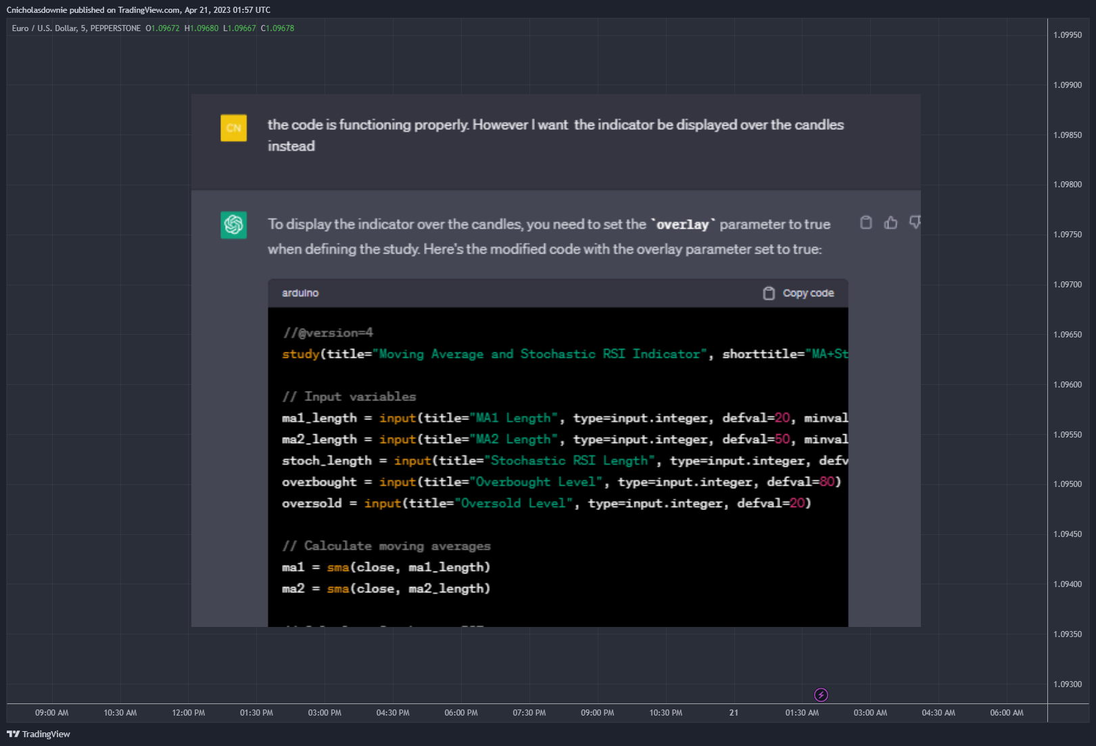Viewport: 1096px width, 746px height.
Task: Click the price label 1.09800
Action: [1068, 185]
